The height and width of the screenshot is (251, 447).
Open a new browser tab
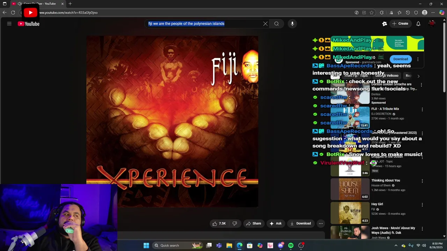pos(70,4)
